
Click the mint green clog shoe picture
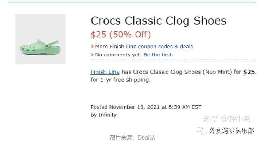[40, 47]
